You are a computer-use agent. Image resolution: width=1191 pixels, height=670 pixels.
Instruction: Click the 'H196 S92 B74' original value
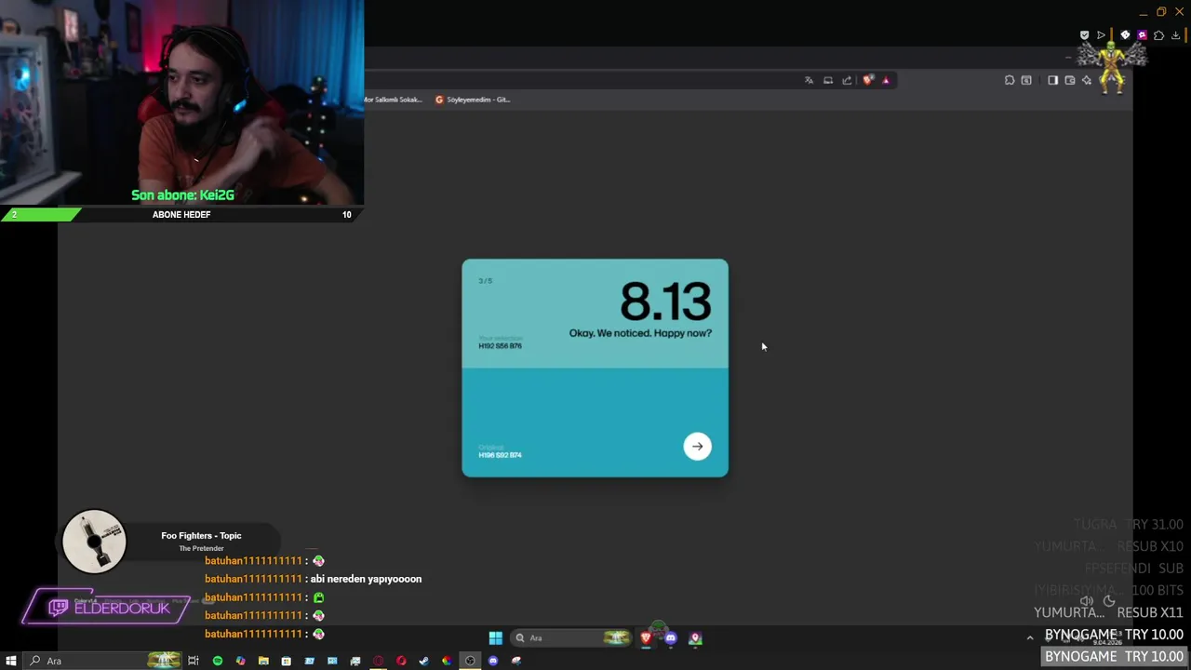[500, 455]
